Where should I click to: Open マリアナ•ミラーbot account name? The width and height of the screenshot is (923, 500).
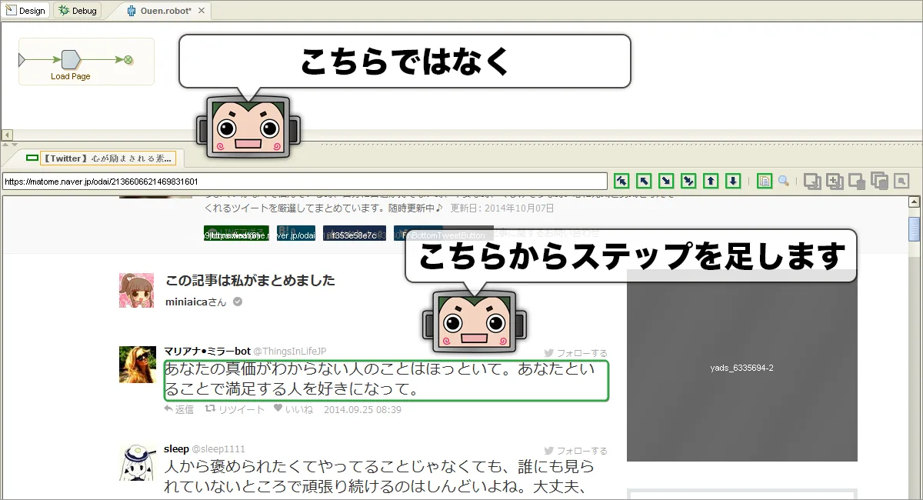point(207,351)
